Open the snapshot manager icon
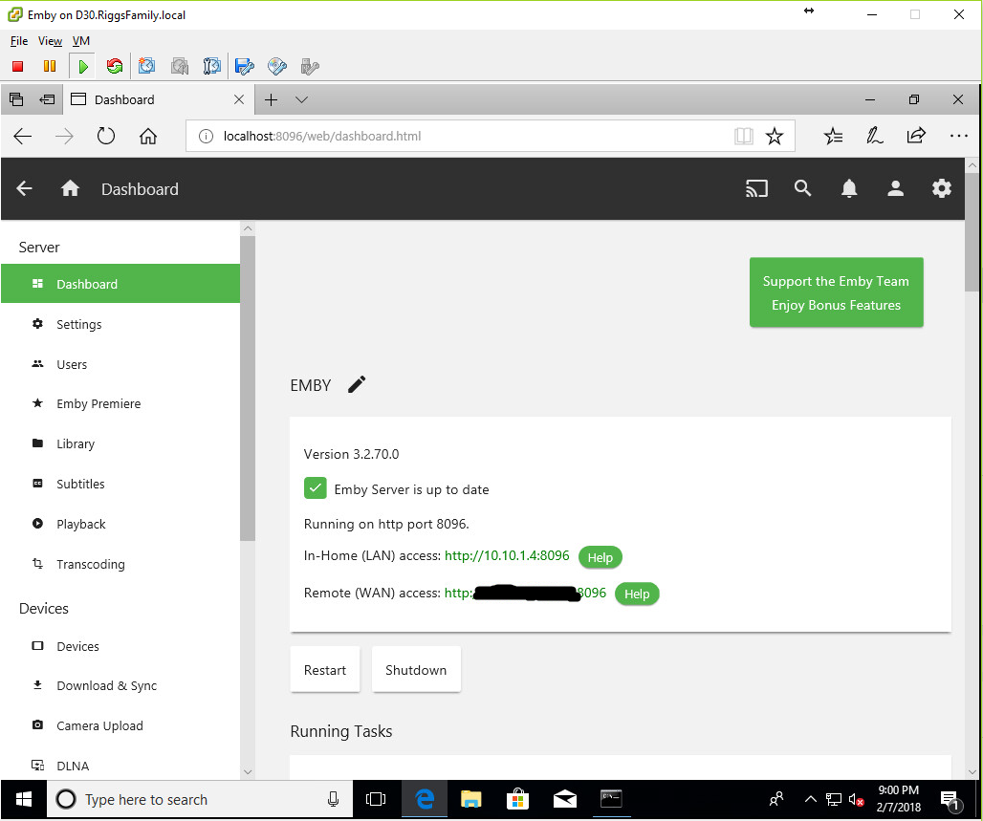 [212, 66]
